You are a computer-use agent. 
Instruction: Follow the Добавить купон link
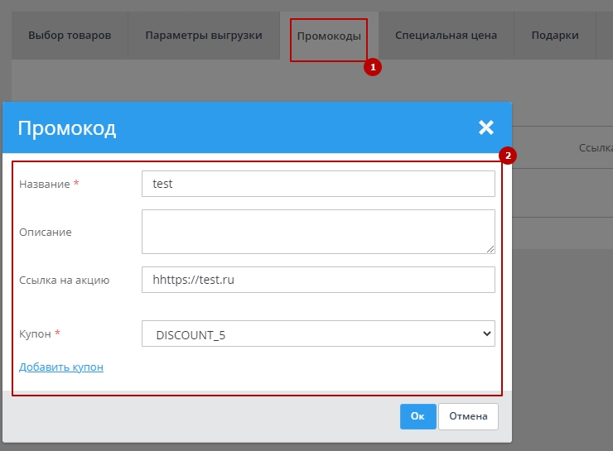(61, 367)
